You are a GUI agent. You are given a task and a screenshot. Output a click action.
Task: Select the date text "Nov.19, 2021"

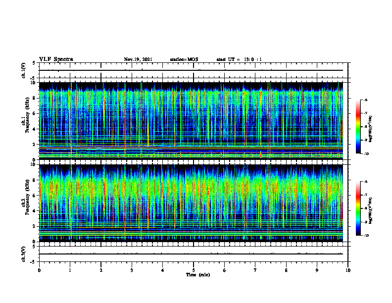coord(138,59)
